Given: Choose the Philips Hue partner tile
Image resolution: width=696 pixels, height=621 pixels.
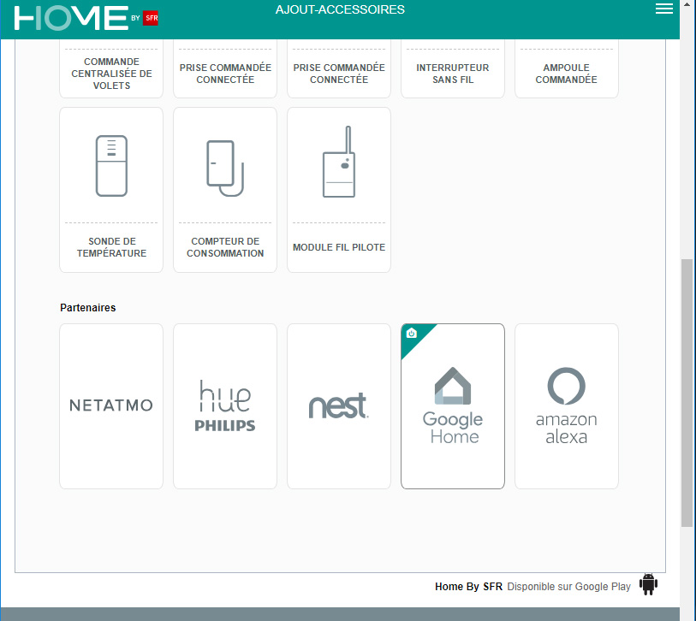Looking at the screenshot, I should [225, 405].
